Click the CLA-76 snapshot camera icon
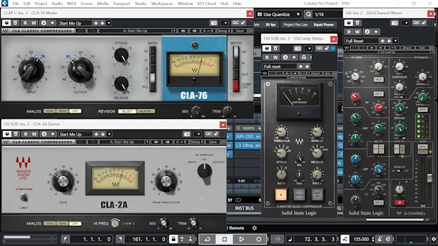 [214, 23]
